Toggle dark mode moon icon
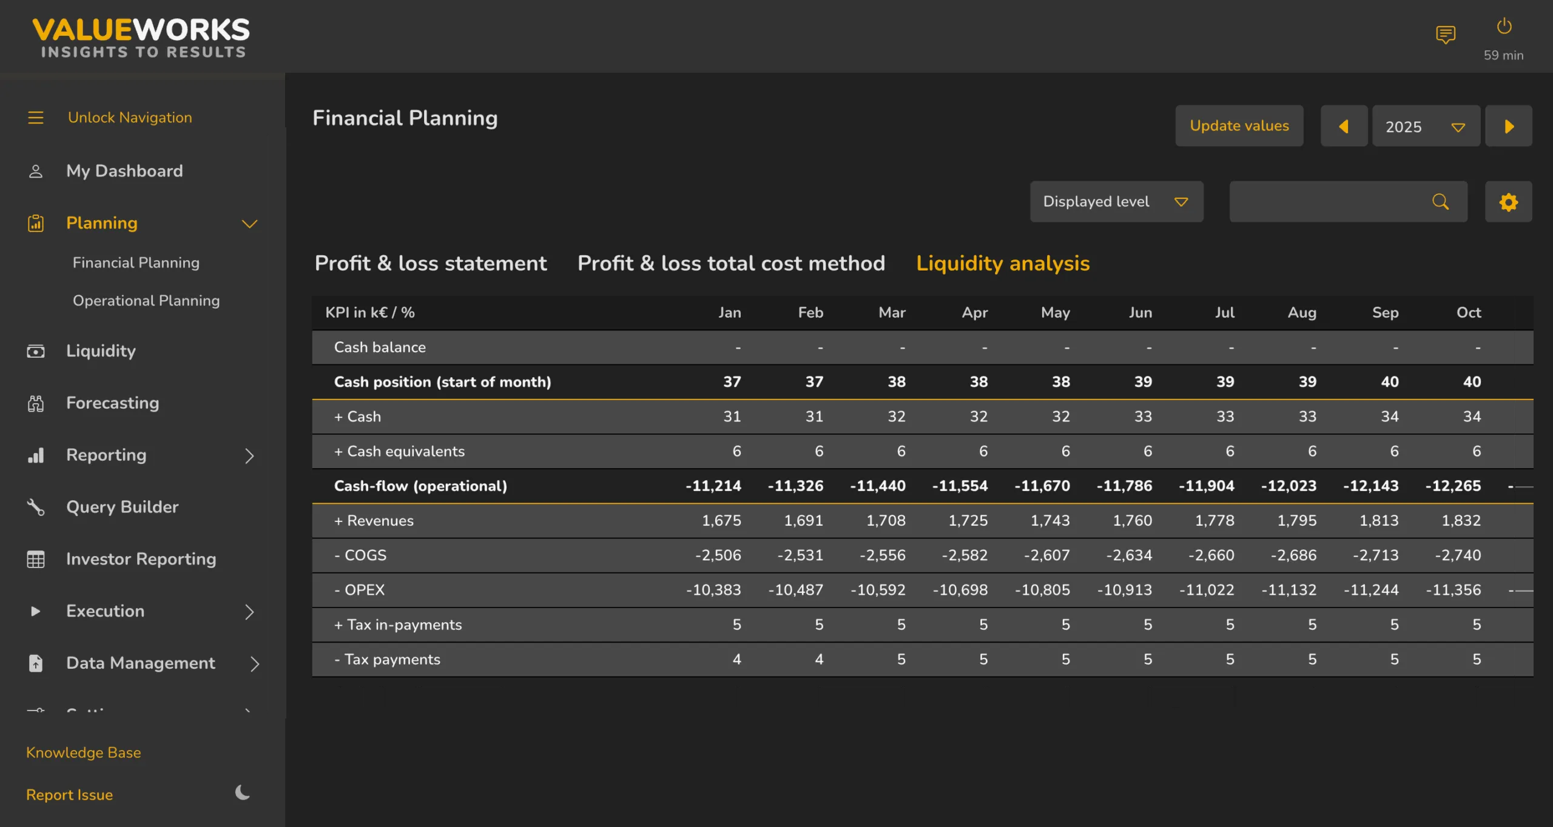The image size is (1553, 827). [x=243, y=792]
